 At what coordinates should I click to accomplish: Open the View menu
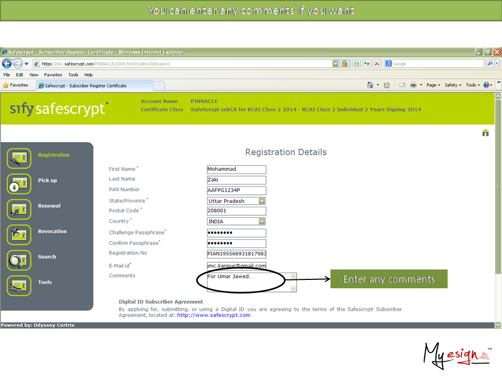tap(33, 75)
